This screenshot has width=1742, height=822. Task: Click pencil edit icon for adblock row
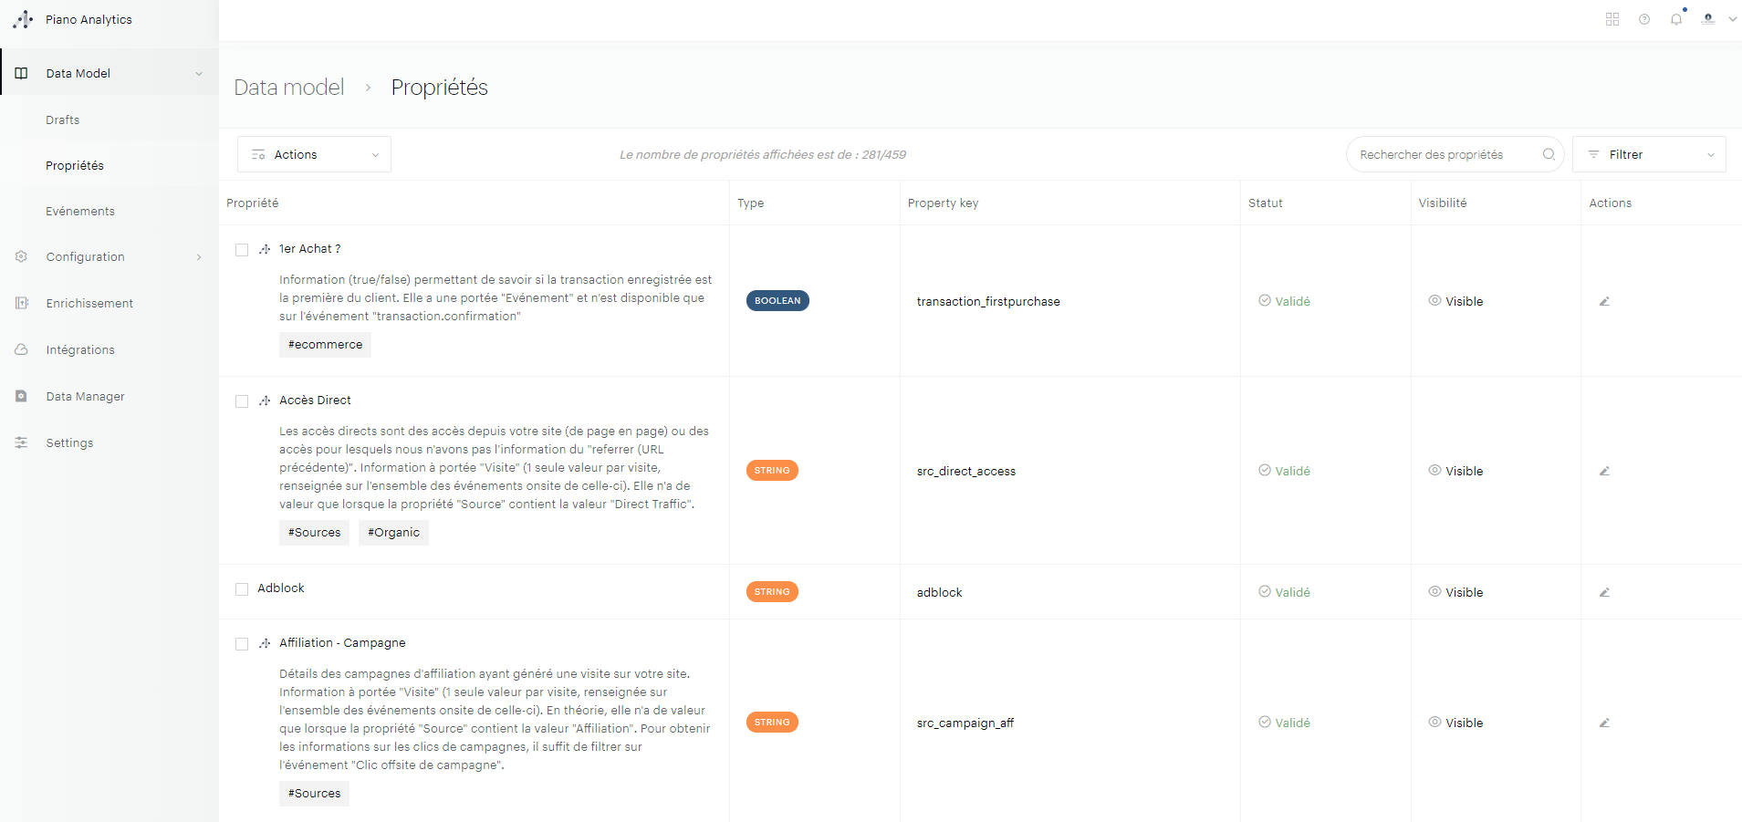[x=1604, y=592]
